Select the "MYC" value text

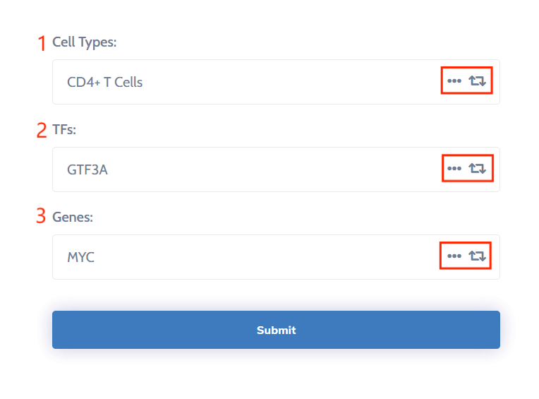(81, 257)
